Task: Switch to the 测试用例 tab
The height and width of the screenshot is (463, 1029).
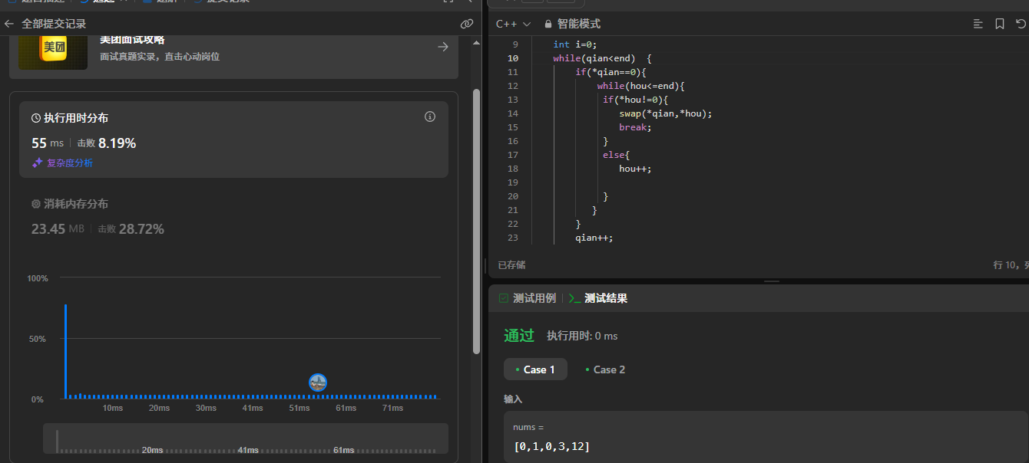Action: pyautogui.click(x=527, y=298)
